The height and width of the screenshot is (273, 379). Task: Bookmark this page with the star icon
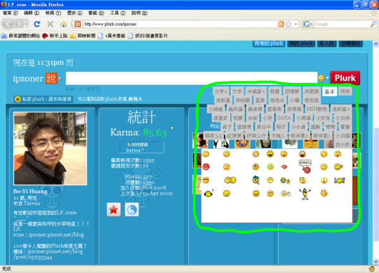point(289,24)
